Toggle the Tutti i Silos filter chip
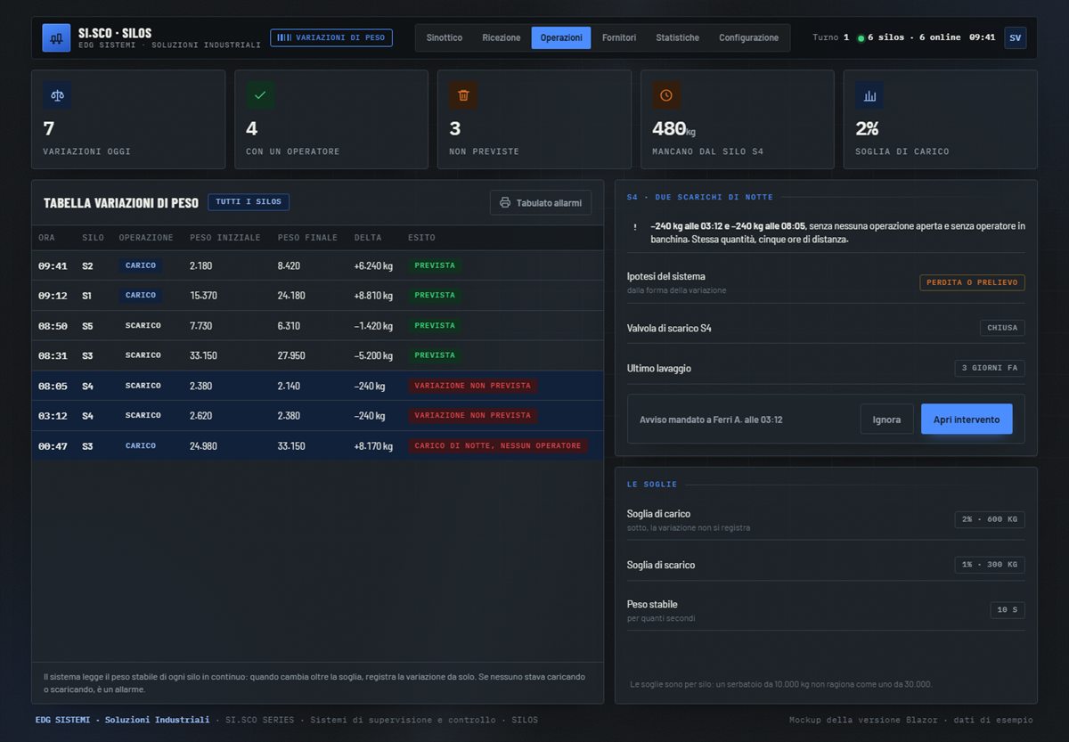The image size is (1069, 742). [249, 202]
